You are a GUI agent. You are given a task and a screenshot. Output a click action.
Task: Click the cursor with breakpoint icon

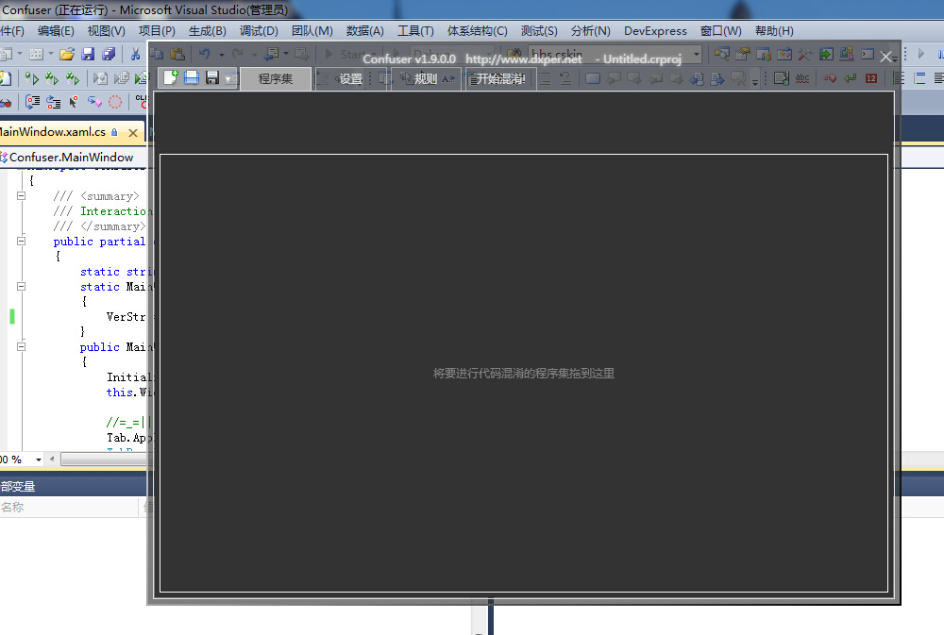pos(74,102)
